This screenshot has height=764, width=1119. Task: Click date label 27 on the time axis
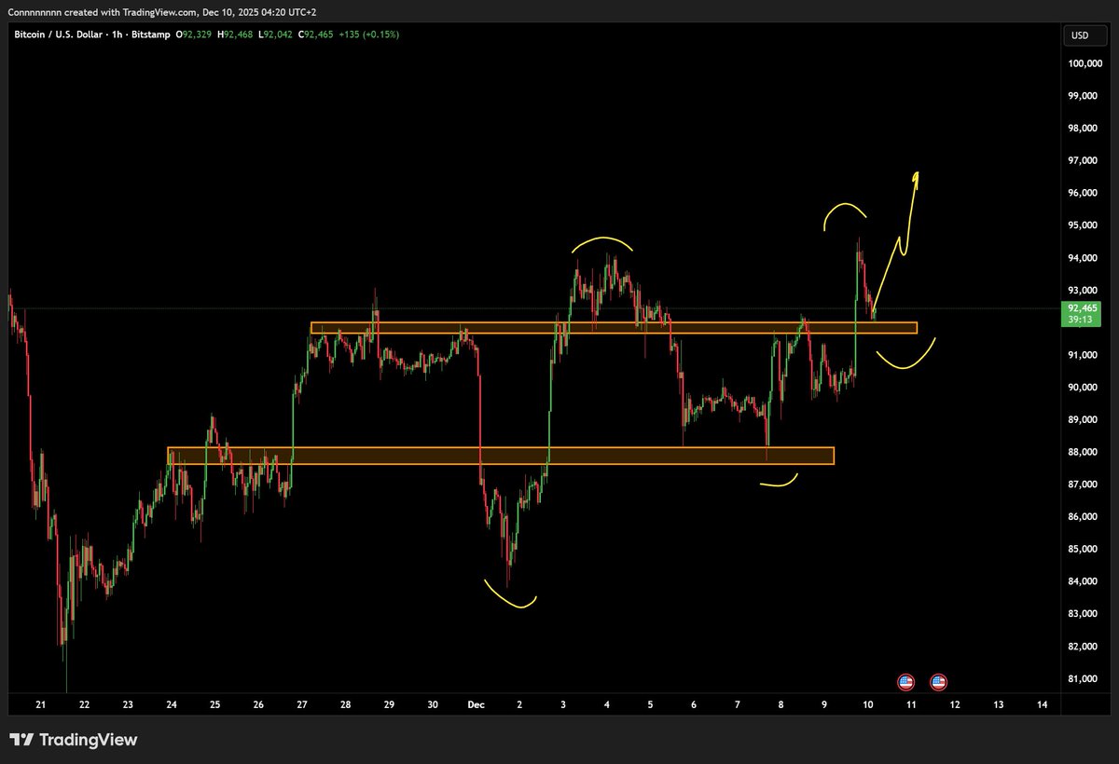pyautogui.click(x=302, y=705)
